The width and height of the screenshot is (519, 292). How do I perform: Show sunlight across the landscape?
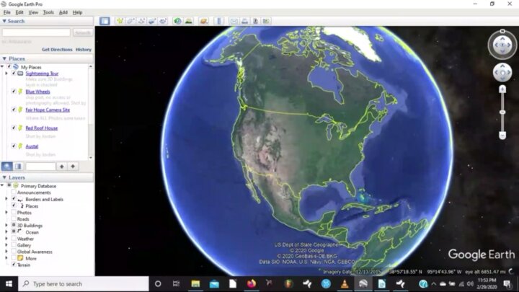coord(189,21)
